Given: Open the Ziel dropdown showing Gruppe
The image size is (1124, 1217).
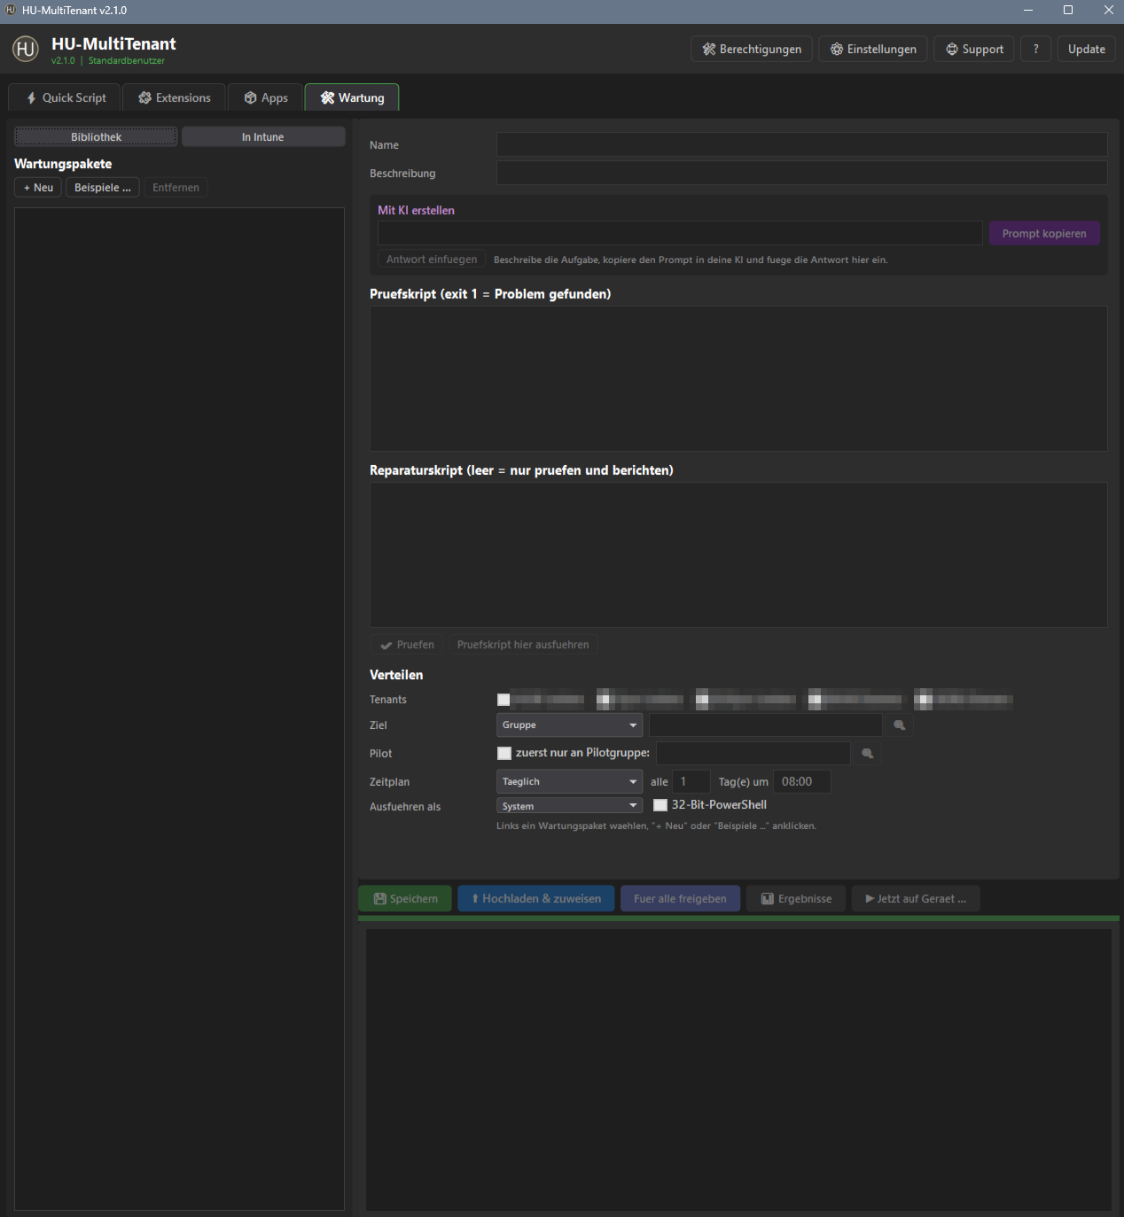Looking at the screenshot, I should click(x=569, y=725).
